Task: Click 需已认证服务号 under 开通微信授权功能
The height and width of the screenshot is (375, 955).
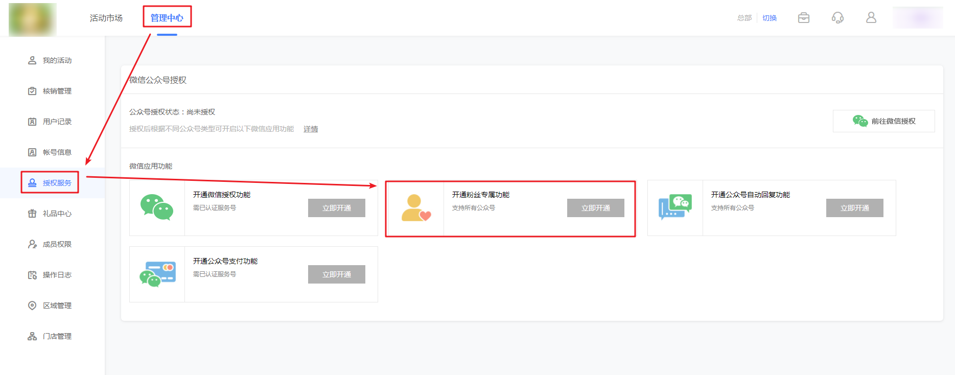Action: pos(215,208)
